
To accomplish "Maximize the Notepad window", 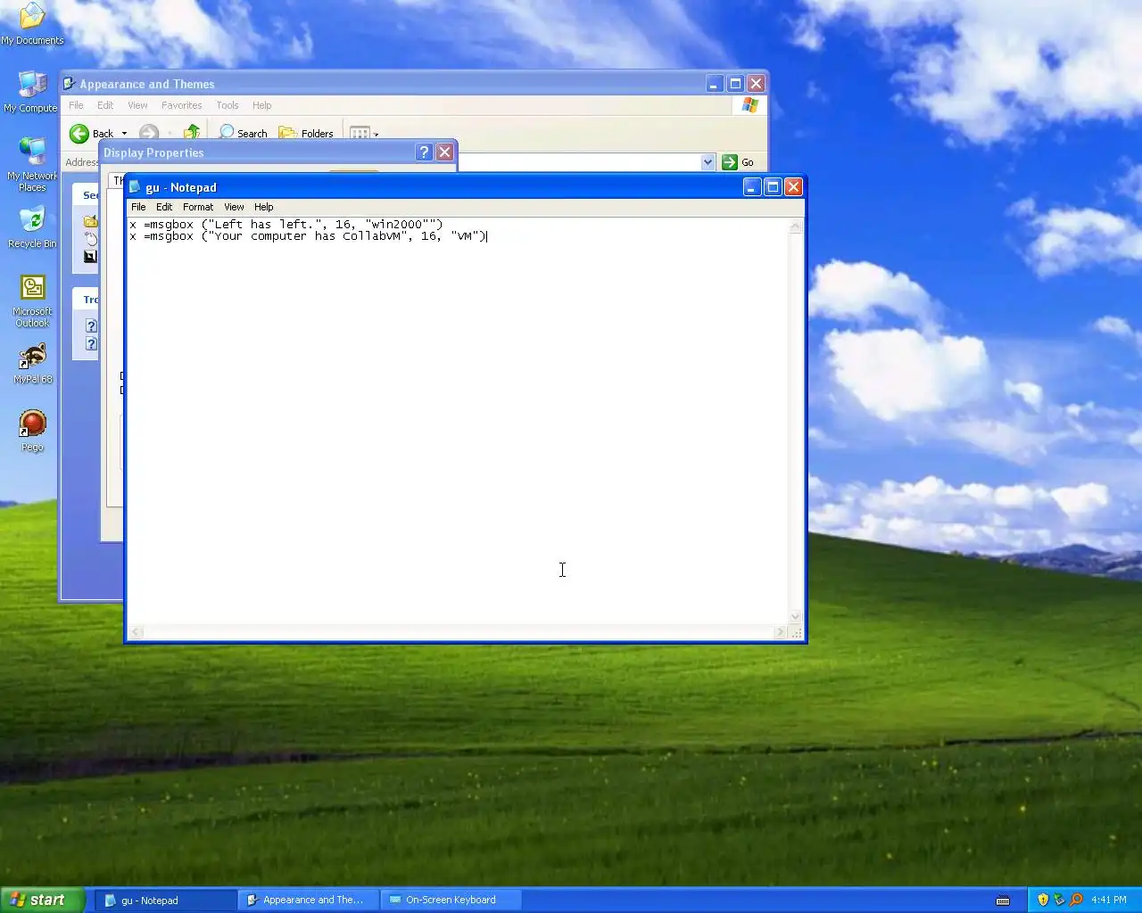I will (x=773, y=186).
